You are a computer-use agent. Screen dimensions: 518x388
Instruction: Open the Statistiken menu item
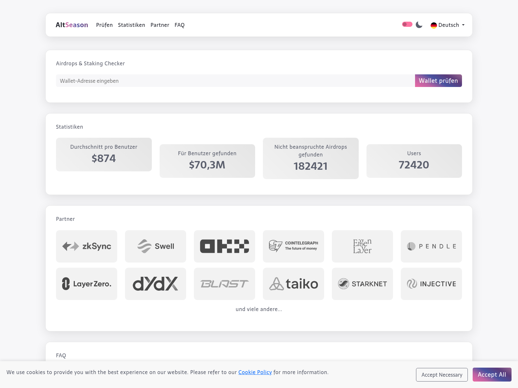[131, 25]
